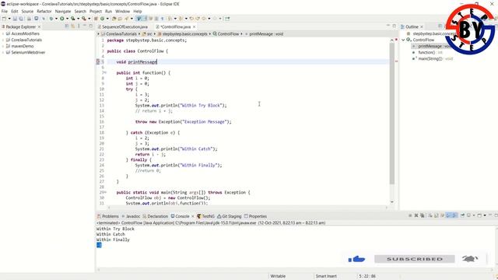This screenshot has width=498, height=280.
Task: Click the editor scroll down arrow
Action: click(392, 202)
